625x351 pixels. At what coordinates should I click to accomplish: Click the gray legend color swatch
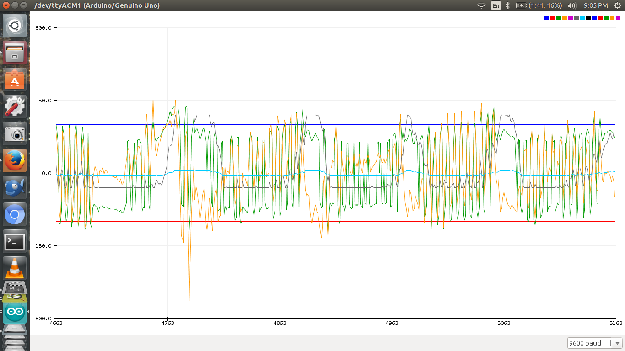[577, 18]
